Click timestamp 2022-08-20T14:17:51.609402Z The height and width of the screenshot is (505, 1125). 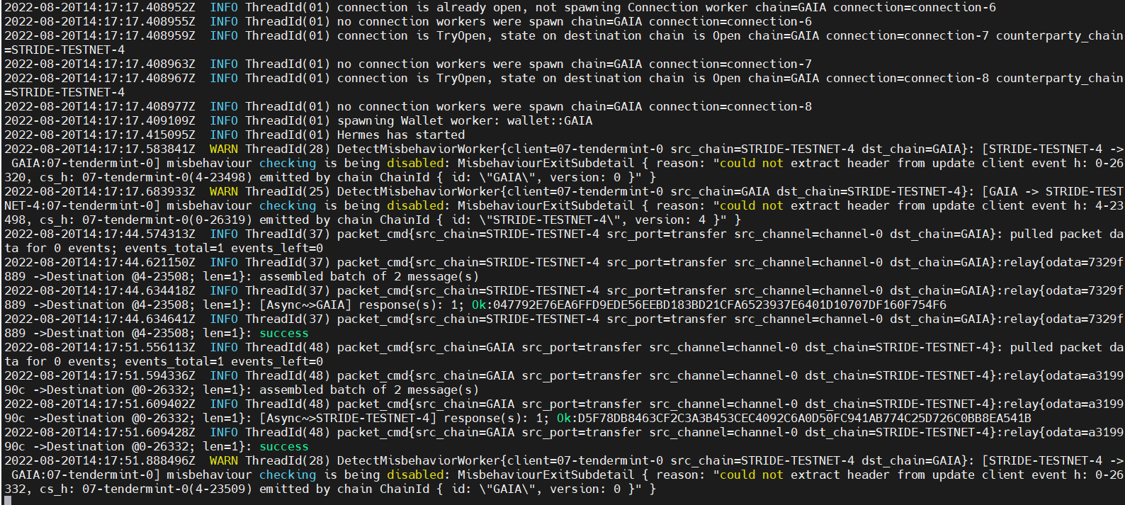[x=100, y=404]
